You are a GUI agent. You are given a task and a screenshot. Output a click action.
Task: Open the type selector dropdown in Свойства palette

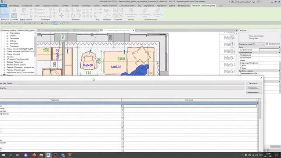click(280, 37)
